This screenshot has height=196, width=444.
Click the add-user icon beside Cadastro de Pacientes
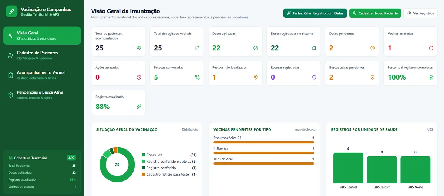(11, 55)
